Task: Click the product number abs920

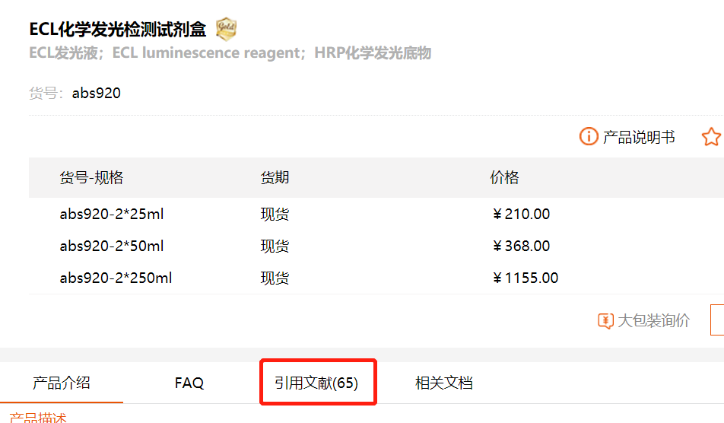Action: pos(97,94)
